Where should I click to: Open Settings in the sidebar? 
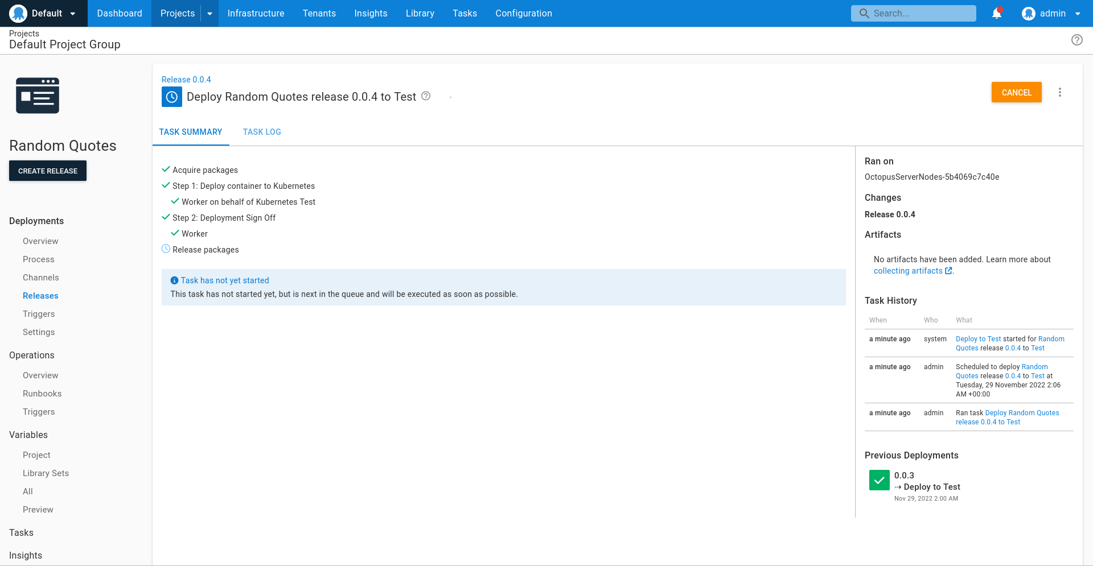[x=39, y=332]
